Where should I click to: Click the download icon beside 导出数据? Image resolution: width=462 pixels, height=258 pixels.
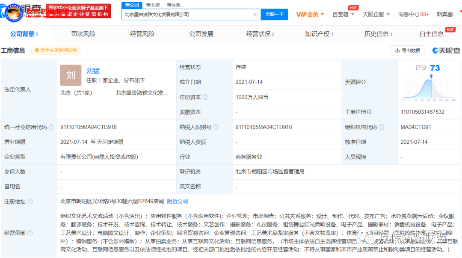398,50
